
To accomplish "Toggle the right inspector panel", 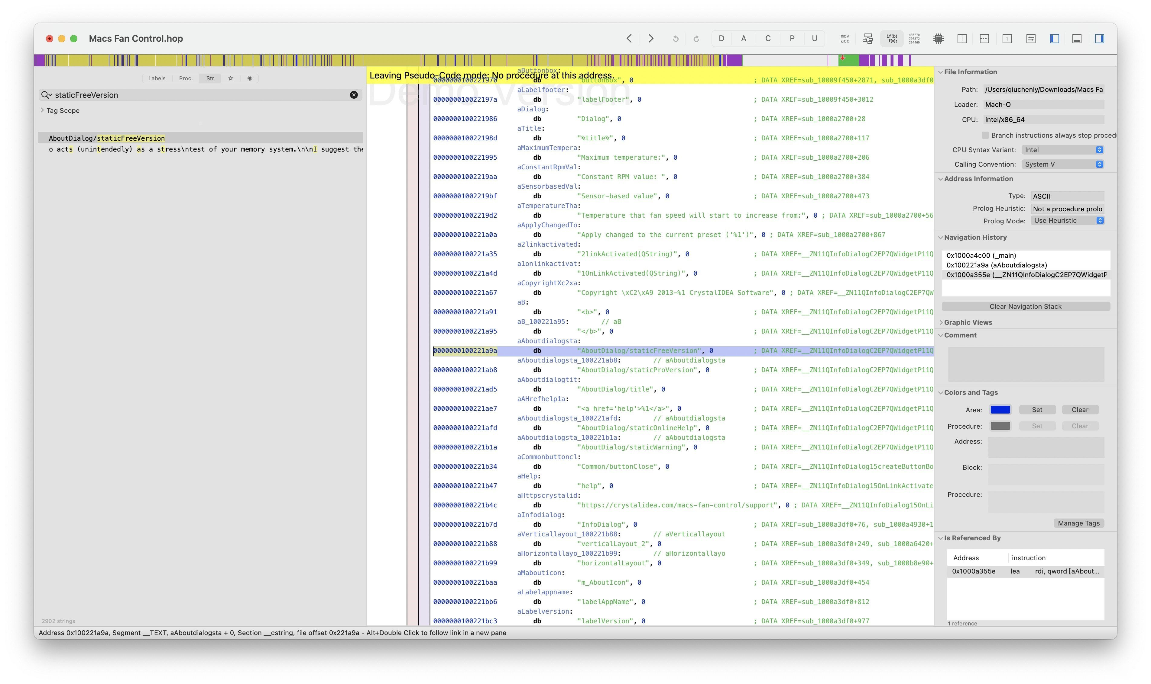I will click(x=1099, y=39).
